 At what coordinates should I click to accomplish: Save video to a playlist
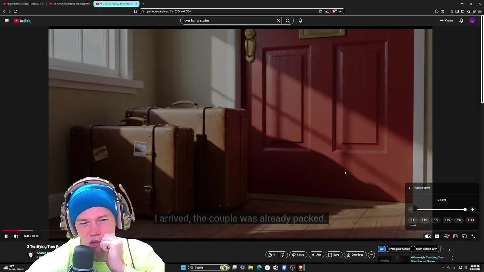coord(334,255)
